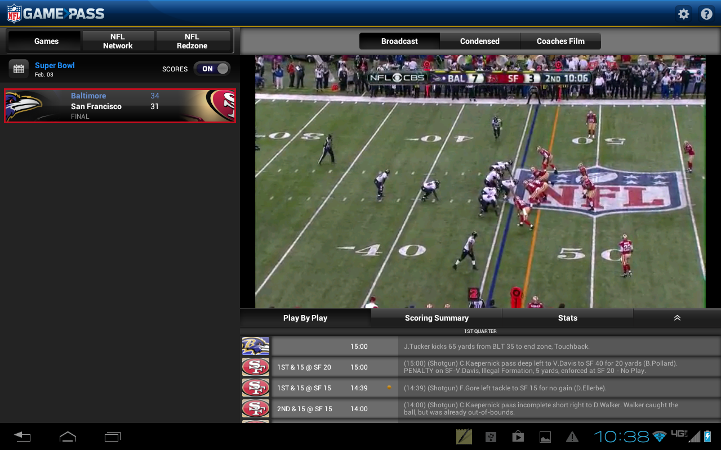Tap the Ravens logo on the game card
This screenshot has height=450, width=721.
(25, 106)
